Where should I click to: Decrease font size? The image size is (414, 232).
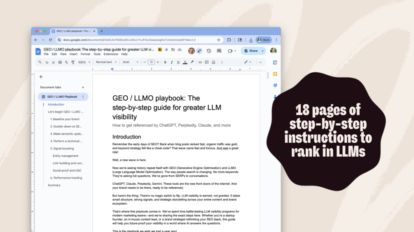click(145, 62)
